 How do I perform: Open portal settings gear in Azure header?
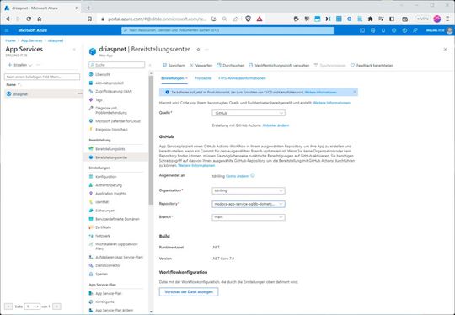click(393, 30)
